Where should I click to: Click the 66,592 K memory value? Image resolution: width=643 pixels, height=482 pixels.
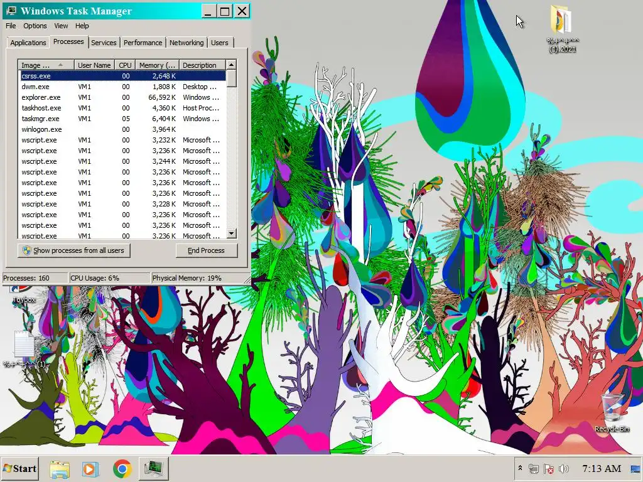[162, 97]
